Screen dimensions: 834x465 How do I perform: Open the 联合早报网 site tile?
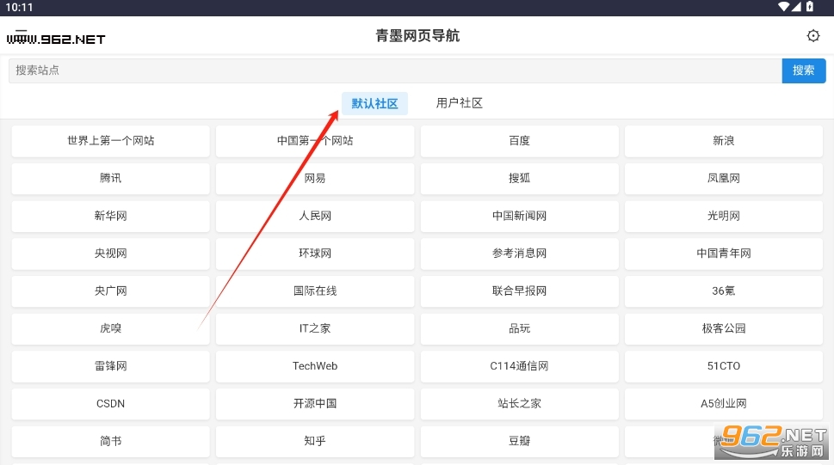click(x=519, y=291)
